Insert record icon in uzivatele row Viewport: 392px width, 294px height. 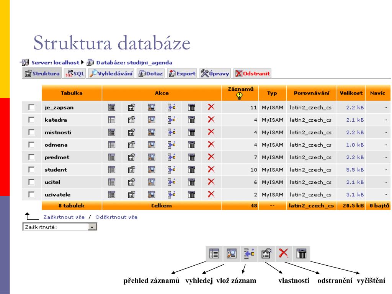(x=171, y=194)
